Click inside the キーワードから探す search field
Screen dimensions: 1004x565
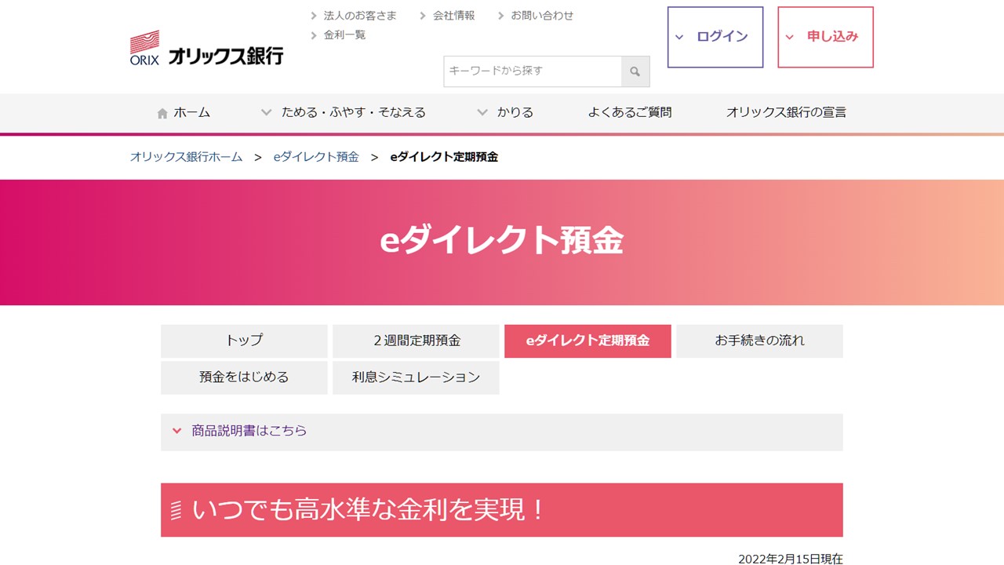click(526, 71)
